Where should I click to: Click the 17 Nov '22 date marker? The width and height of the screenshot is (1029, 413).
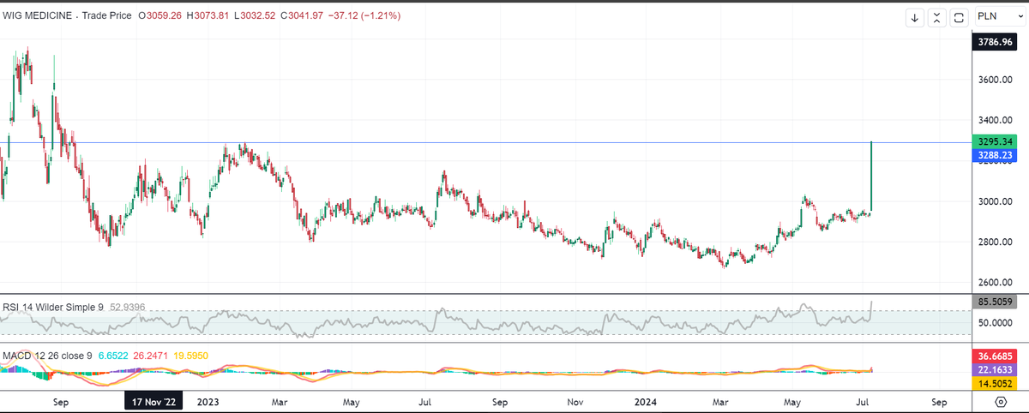152,401
